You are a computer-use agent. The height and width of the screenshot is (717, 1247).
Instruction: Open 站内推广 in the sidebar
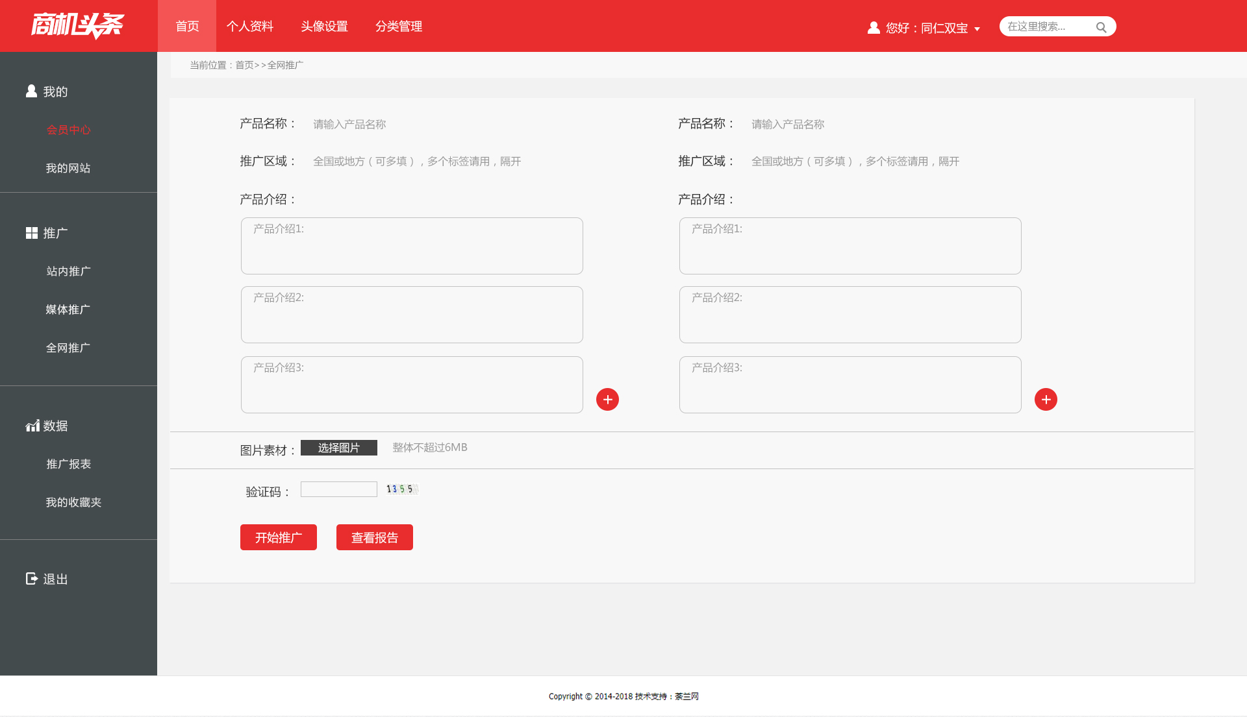pos(69,271)
